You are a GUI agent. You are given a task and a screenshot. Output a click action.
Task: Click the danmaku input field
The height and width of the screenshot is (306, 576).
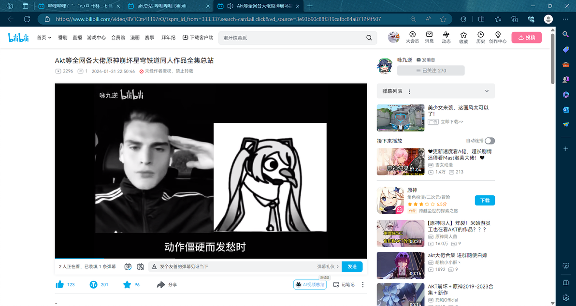[x=235, y=267]
